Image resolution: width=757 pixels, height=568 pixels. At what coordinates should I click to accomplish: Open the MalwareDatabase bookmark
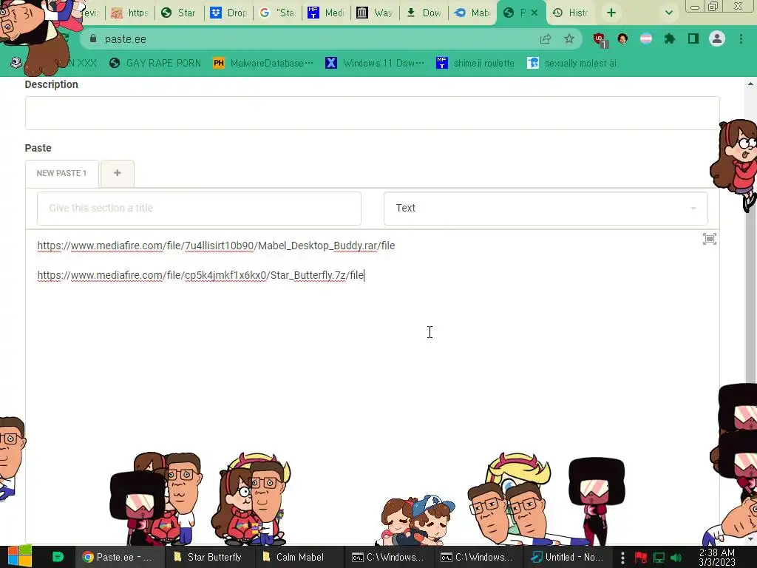coord(264,64)
